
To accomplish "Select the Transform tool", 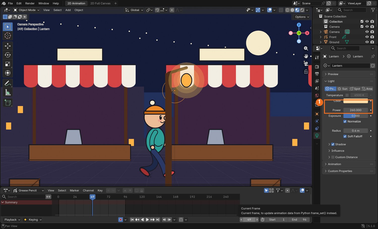I will (8, 73).
